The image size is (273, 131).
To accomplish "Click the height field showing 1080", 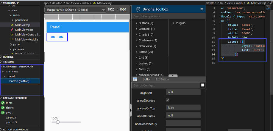I will click(x=123, y=9).
